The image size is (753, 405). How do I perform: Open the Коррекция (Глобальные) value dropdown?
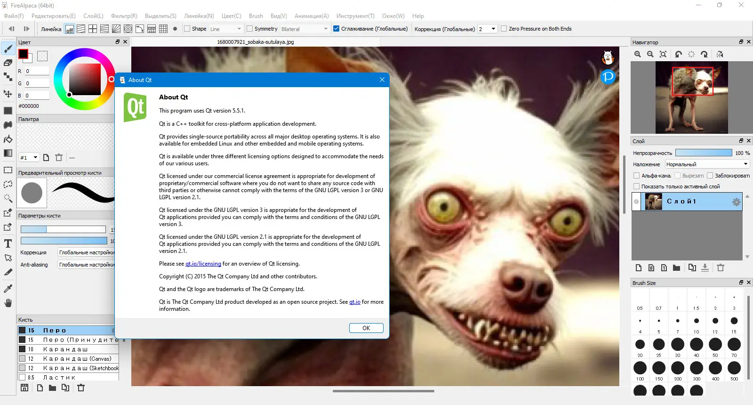pyautogui.click(x=487, y=29)
